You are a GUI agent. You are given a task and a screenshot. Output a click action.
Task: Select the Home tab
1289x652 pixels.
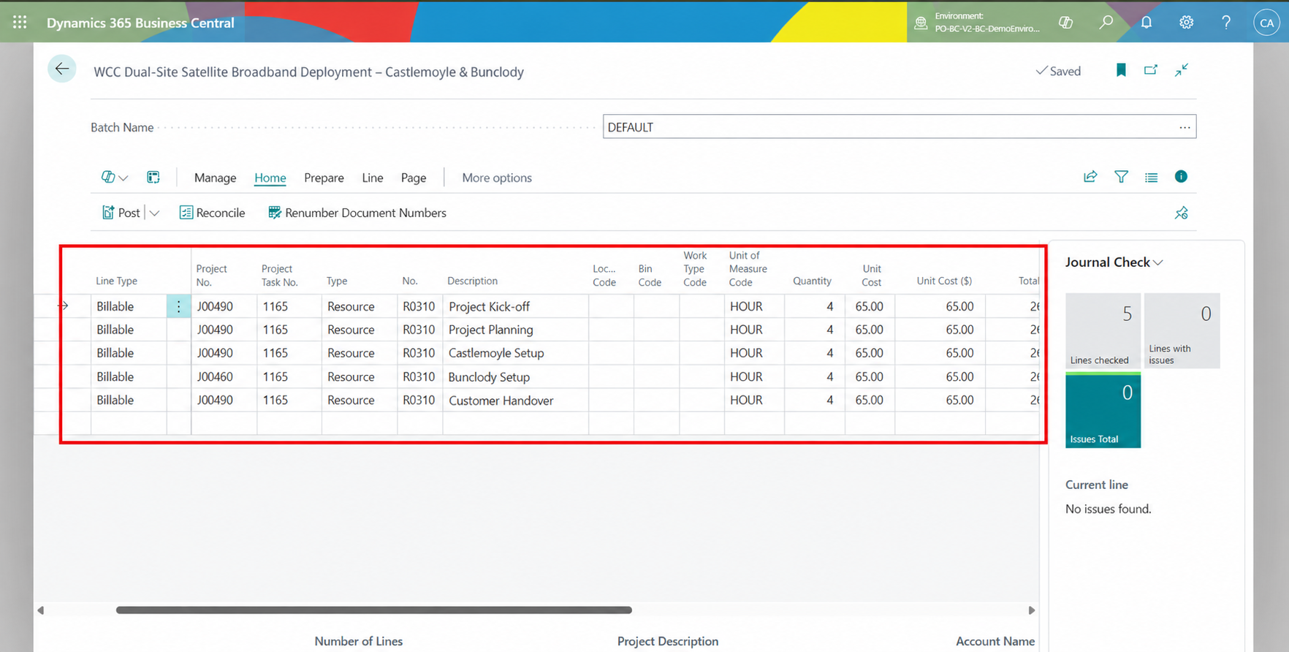[270, 178]
